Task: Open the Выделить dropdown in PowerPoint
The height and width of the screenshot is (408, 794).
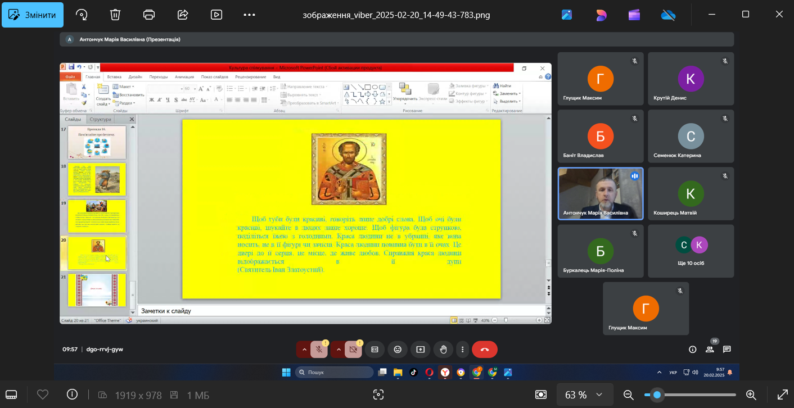Action: click(x=507, y=101)
